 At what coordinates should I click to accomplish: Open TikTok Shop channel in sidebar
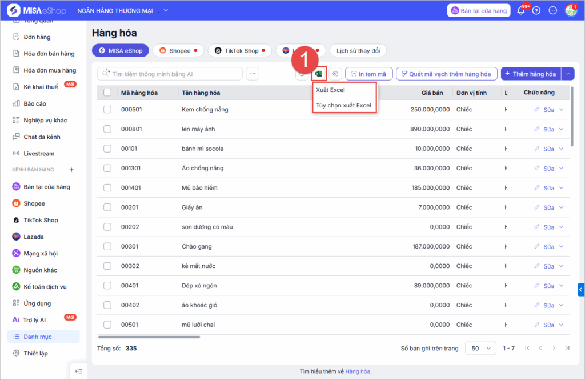tap(41, 220)
